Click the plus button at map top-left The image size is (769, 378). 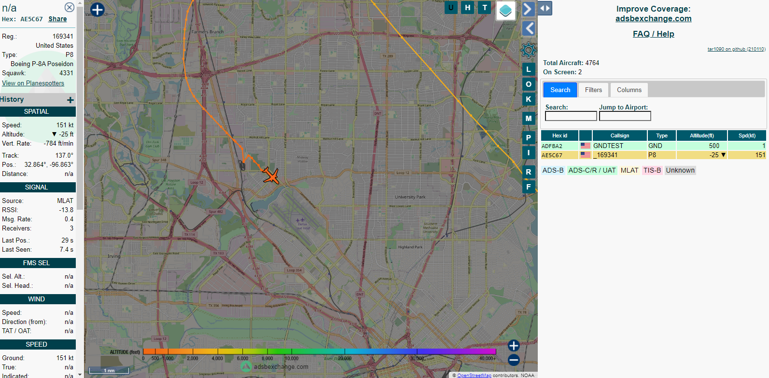coord(98,10)
